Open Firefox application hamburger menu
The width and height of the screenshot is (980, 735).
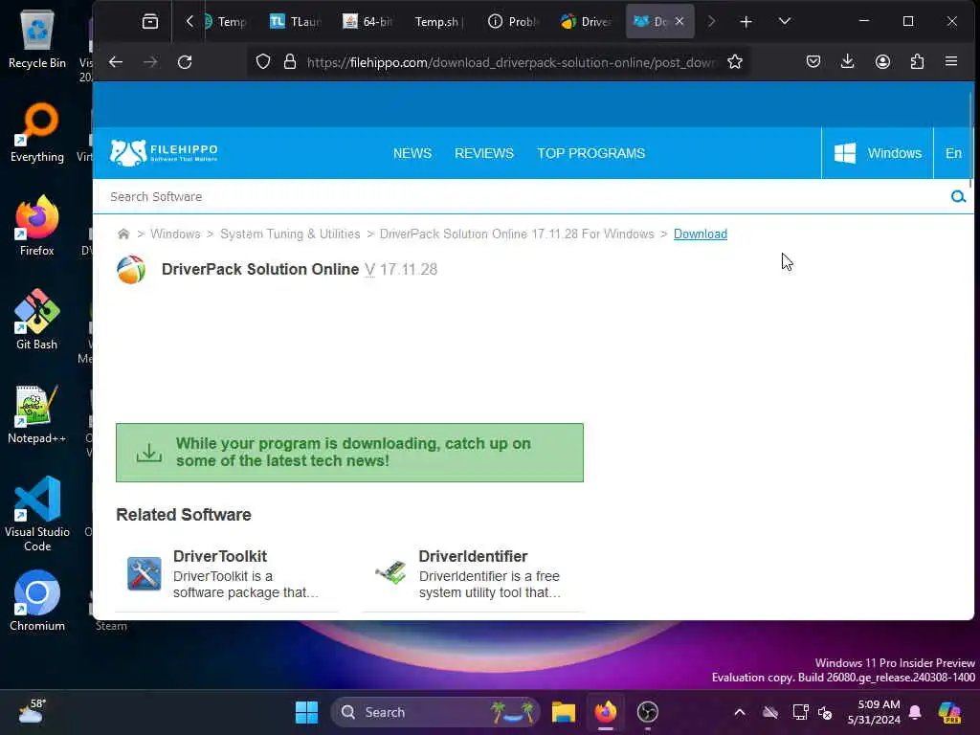tap(951, 61)
